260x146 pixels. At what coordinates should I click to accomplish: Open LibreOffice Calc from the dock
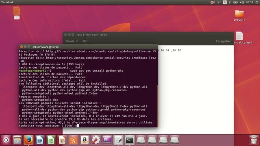point(51,140)
